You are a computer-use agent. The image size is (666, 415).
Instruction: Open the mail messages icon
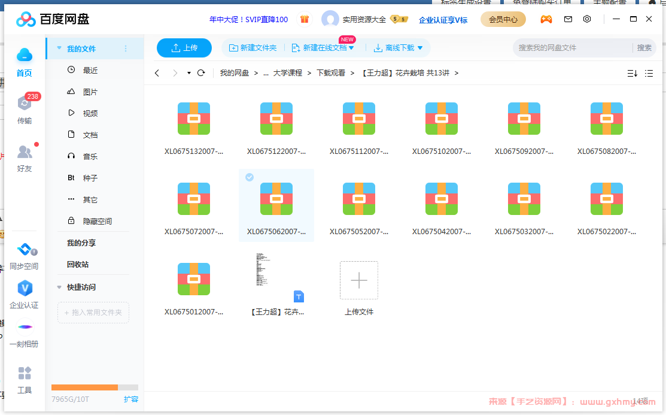coord(568,19)
